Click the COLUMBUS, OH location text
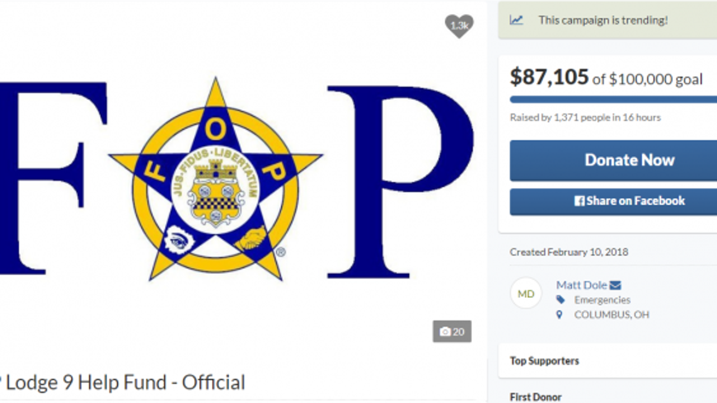This screenshot has height=403, width=717. [x=611, y=315]
